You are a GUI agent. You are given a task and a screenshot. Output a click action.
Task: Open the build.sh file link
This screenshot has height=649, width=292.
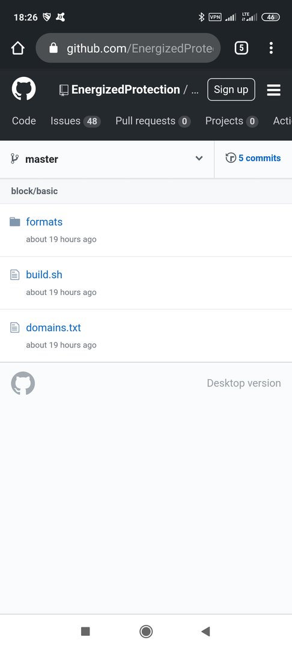pos(44,275)
